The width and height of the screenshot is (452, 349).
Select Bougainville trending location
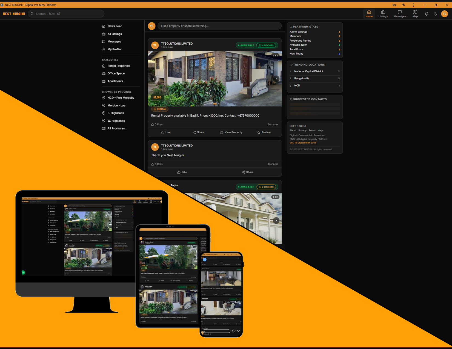click(315, 79)
